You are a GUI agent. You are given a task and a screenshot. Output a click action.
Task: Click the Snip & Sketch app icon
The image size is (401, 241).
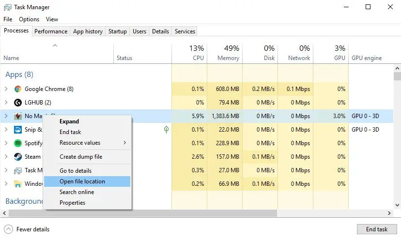point(18,130)
